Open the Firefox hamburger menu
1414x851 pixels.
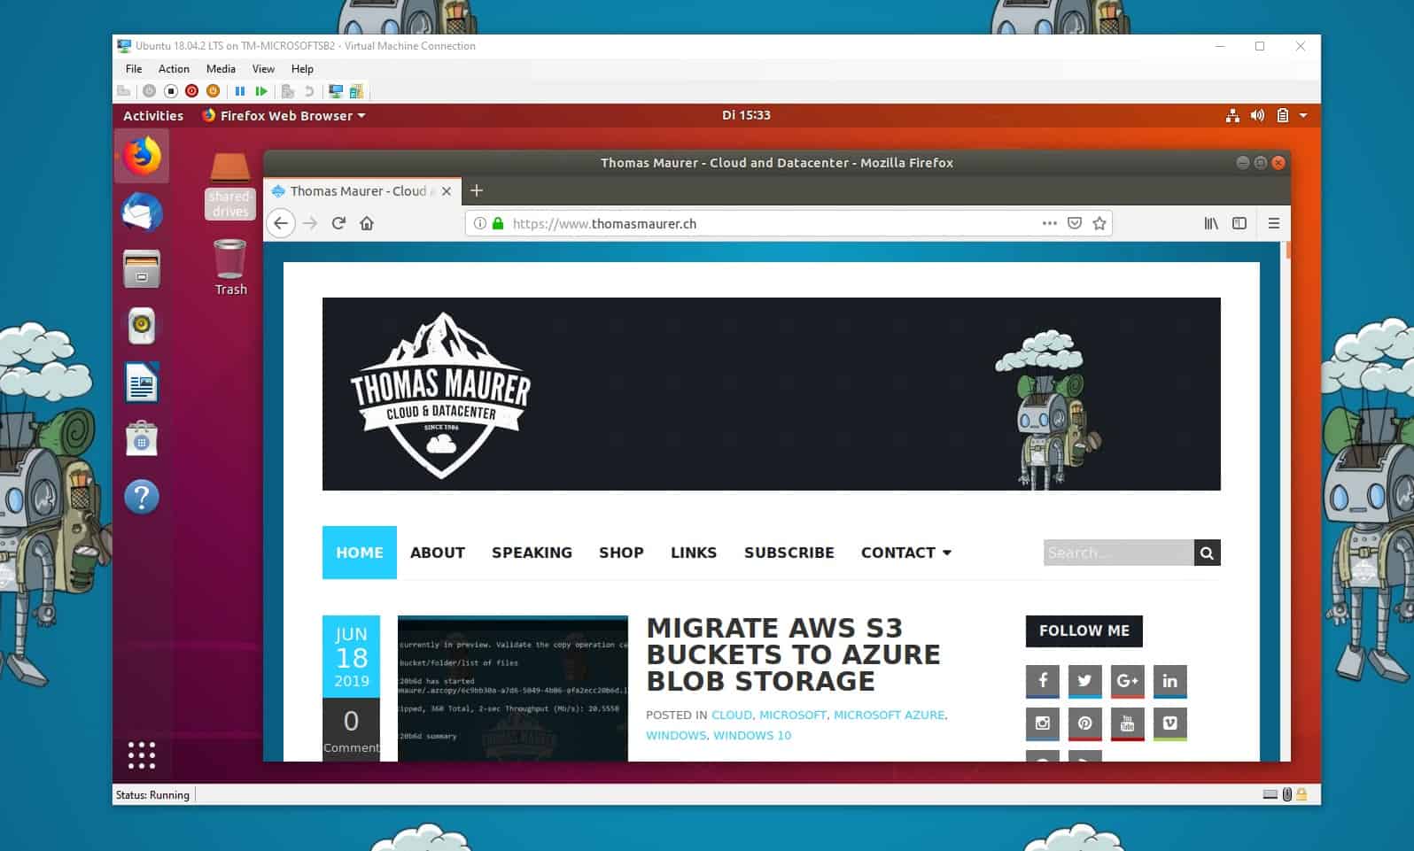pos(1274,223)
